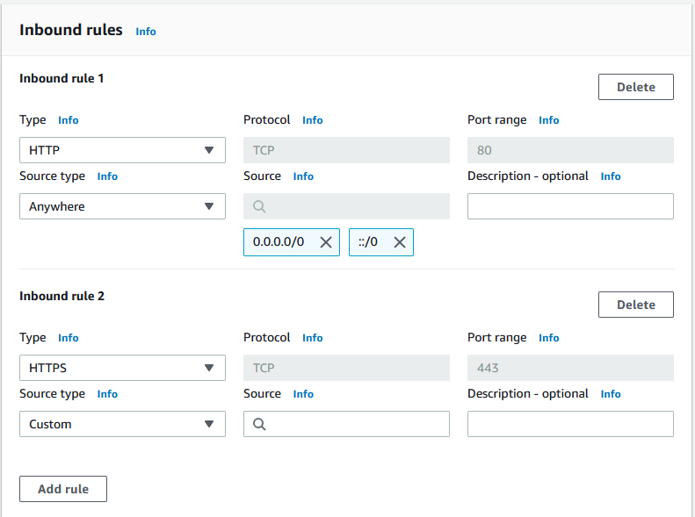The width and height of the screenshot is (695, 517).
Task: Open the HTTPS type dropdown in rule 2
Action: [x=122, y=368]
